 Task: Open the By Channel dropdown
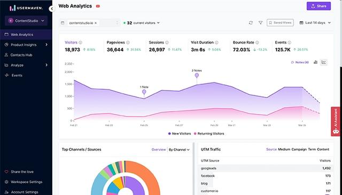(x=179, y=150)
